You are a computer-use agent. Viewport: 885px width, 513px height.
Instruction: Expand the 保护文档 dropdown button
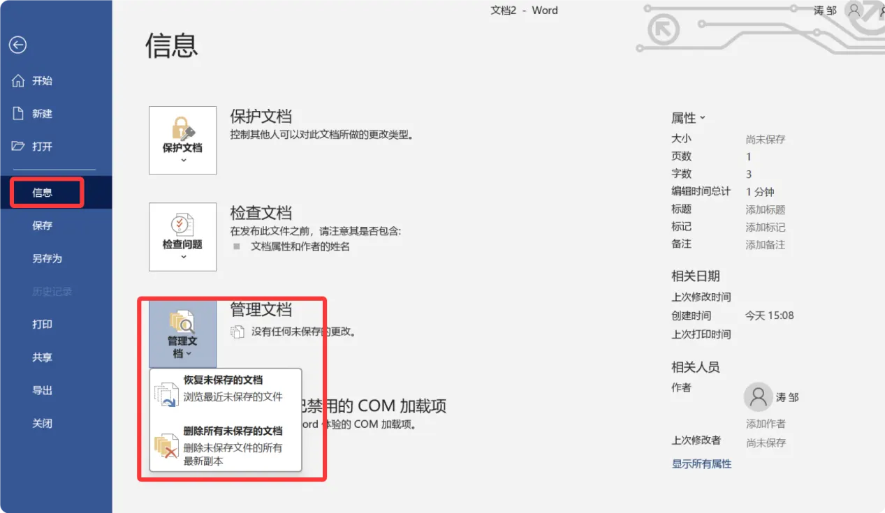pos(182,140)
